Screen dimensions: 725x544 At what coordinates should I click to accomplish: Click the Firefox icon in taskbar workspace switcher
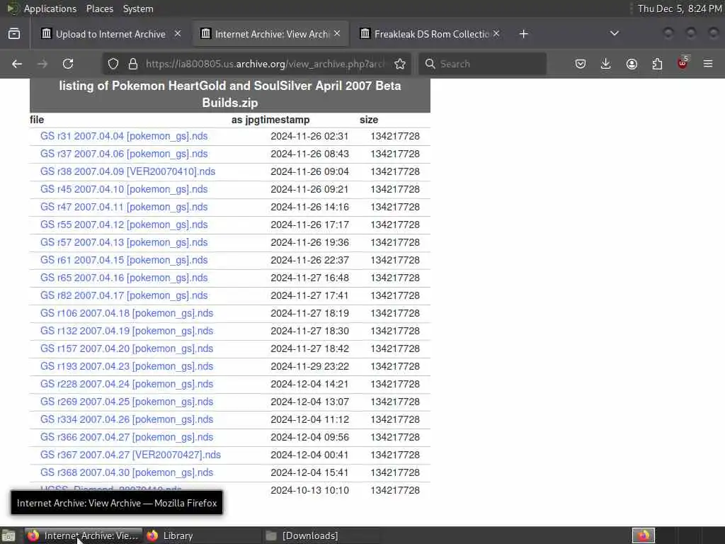point(644,535)
